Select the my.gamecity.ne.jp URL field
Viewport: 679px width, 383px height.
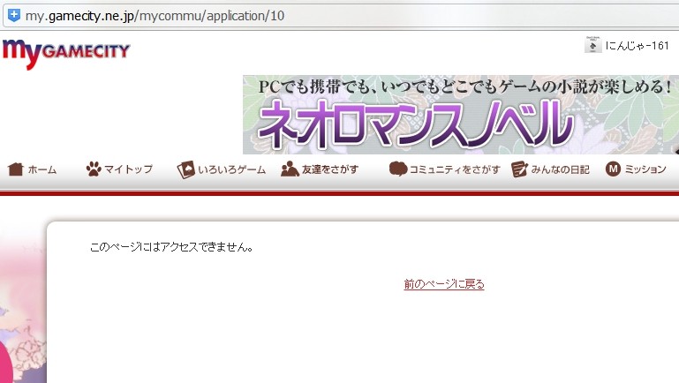tap(265, 17)
